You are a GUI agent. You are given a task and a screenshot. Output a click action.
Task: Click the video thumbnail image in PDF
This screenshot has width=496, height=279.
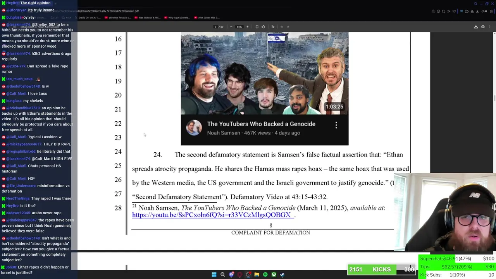click(265, 74)
